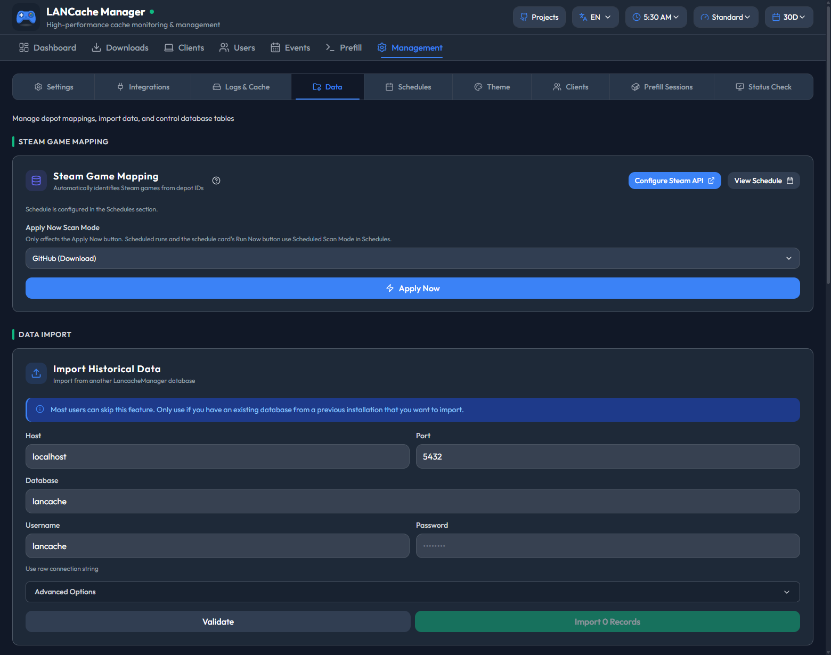Switch to the Logs & Cache sub-tab
This screenshot has height=655, width=831.
tap(241, 87)
